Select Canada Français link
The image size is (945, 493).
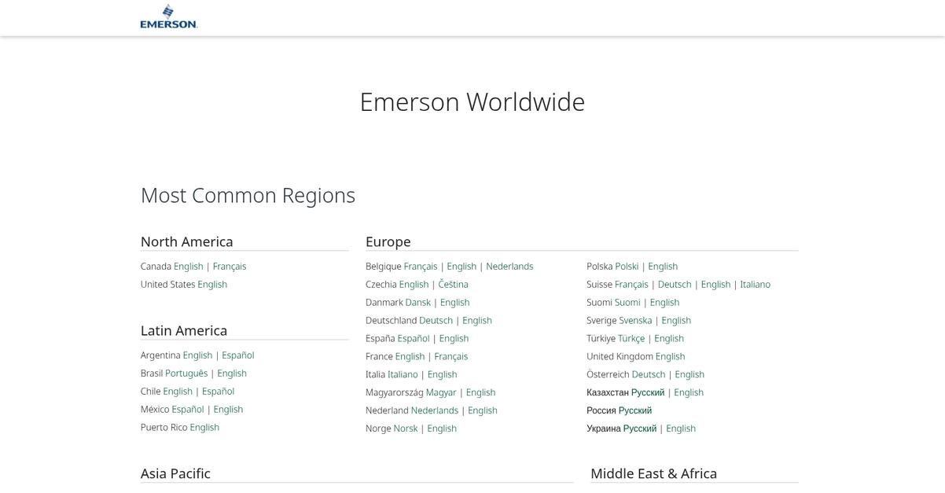[230, 267]
